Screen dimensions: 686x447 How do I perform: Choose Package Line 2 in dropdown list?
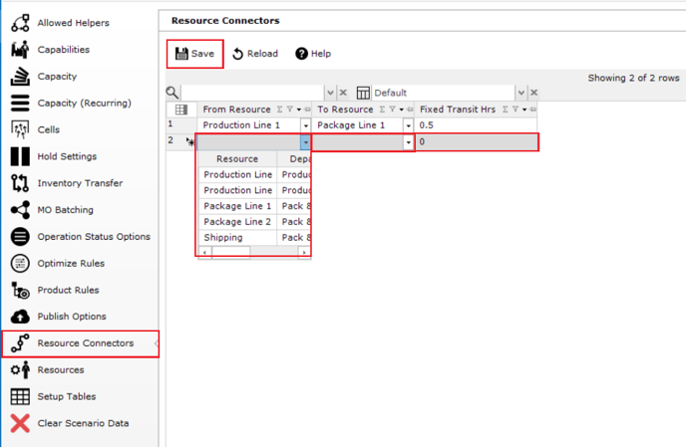click(237, 222)
